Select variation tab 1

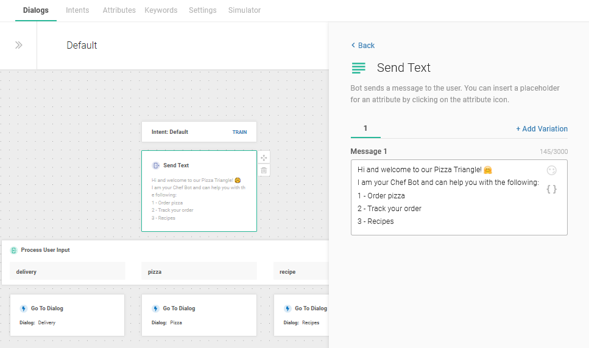365,128
